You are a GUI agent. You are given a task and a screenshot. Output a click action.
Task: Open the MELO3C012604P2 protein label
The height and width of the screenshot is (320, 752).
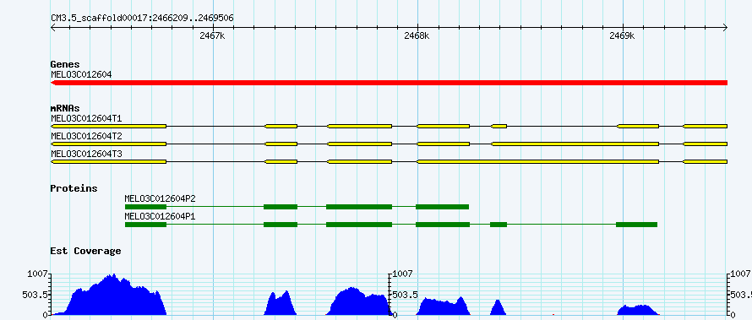pos(160,198)
